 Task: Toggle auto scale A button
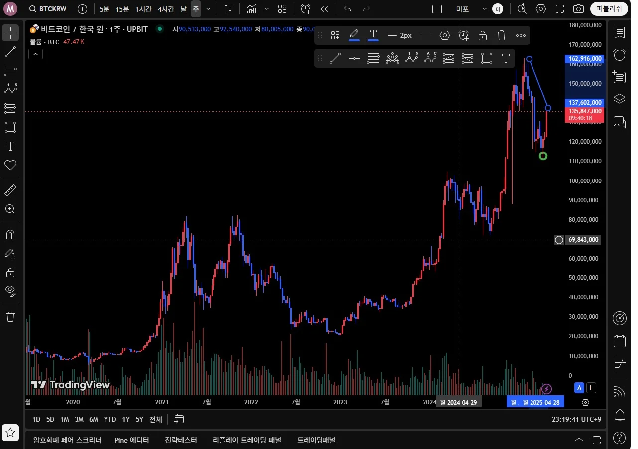click(x=579, y=388)
